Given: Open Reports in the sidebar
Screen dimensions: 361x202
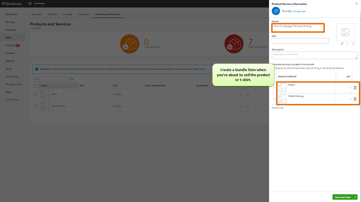Looking at the screenshot, I should point(10,61).
